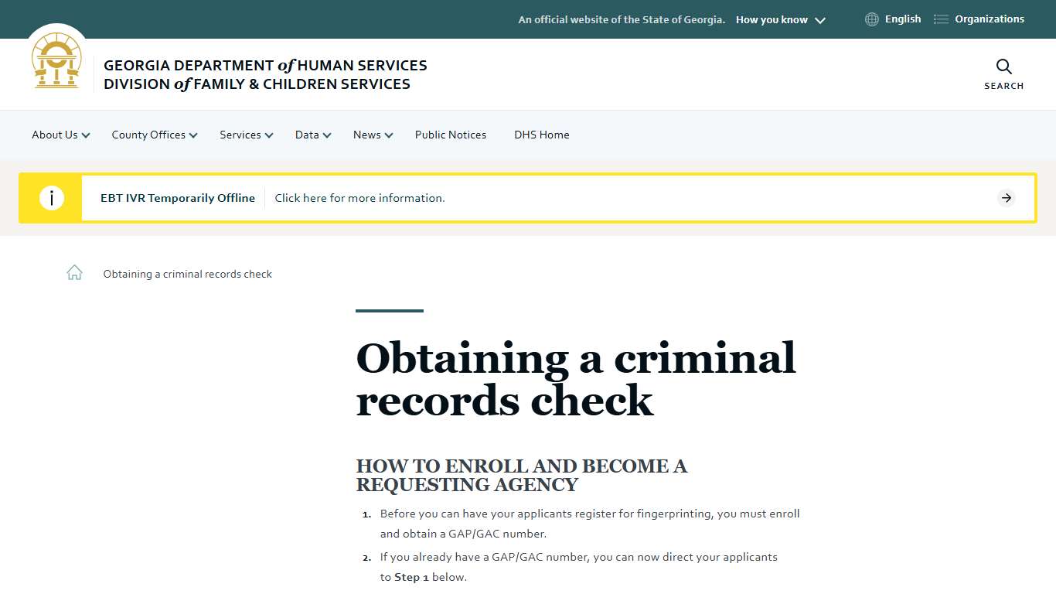This screenshot has width=1056, height=594.
Task: Click the Home breadcrumb icon
Action: point(73,272)
